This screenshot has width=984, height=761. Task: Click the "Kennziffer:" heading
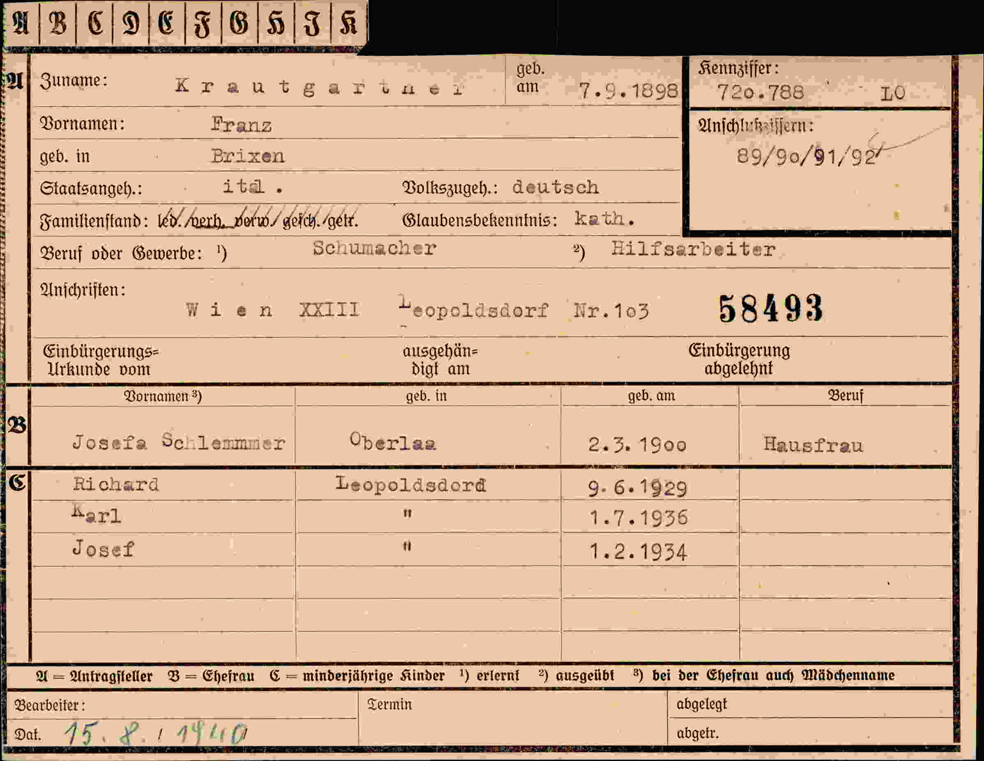click(x=738, y=69)
